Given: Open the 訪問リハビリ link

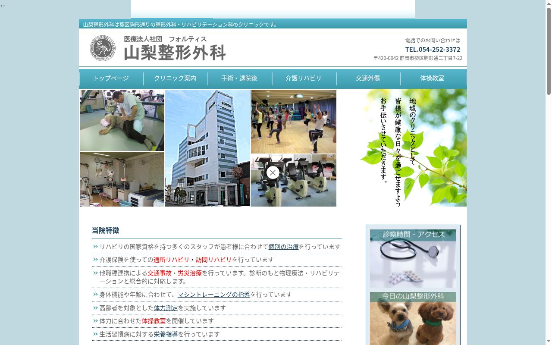Looking at the screenshot, I should (214, 260).
